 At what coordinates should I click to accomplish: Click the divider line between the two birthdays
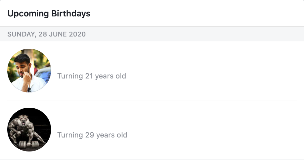click(x=152, y=100)
